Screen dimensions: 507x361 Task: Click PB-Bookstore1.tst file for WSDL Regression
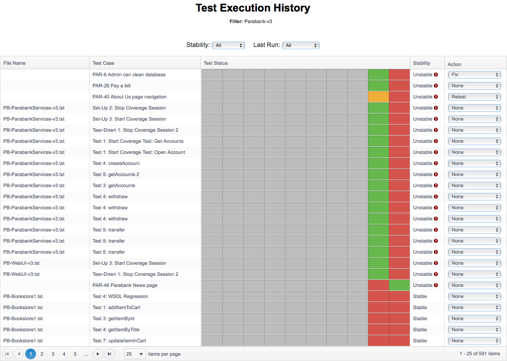click(23, 296)
